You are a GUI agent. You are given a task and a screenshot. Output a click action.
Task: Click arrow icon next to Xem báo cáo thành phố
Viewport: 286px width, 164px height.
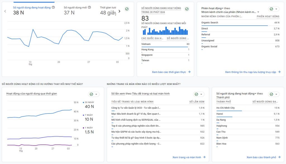279,157
